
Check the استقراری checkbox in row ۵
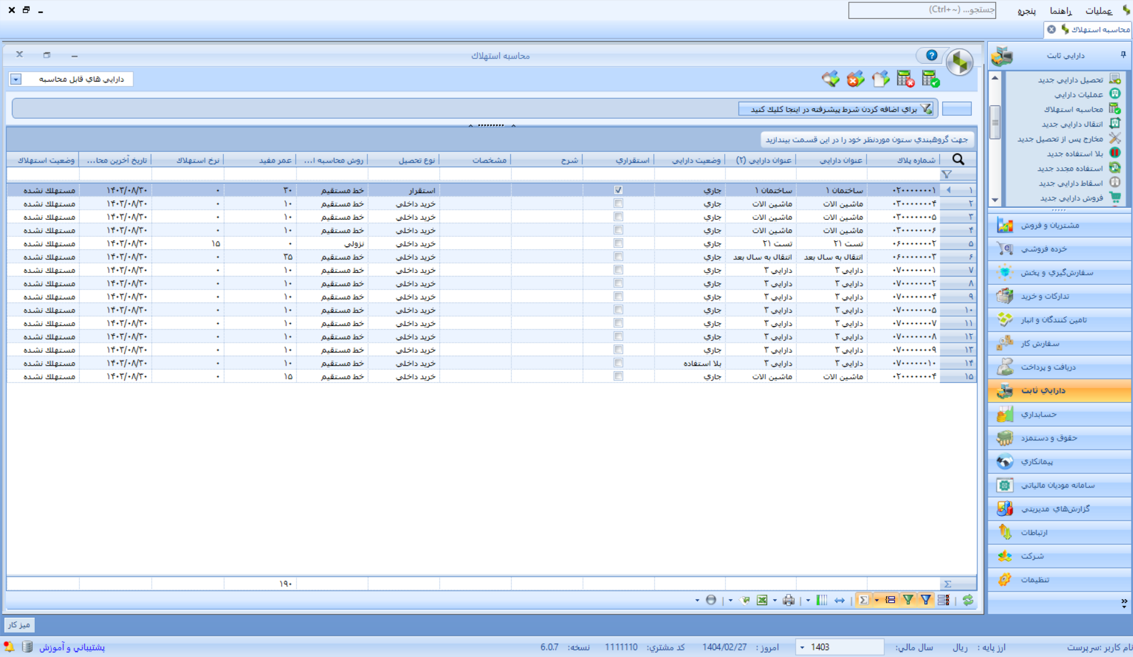coord(618,243)
